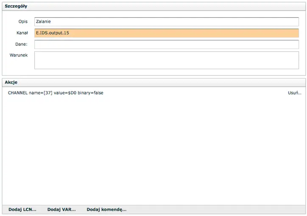Click the Dane: label
The width and height of the screenshot is (307, 216).
point(22,44)
